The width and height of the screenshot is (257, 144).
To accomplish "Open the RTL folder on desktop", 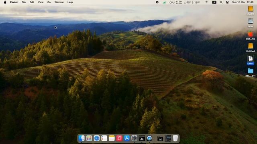I will tap(251, 72).
